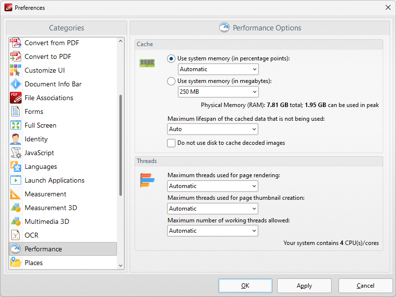The image size is (396, 297).
Task: Click the Convert to PDF icon
Action: pyautogui.click(x=16, y=56)
